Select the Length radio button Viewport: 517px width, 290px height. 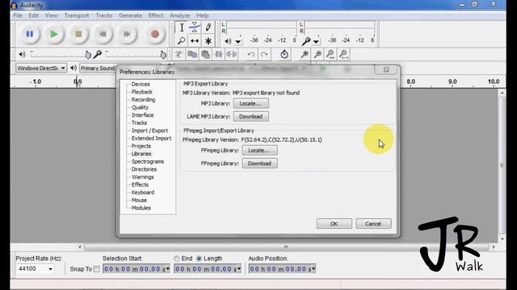tap(199, 259)
